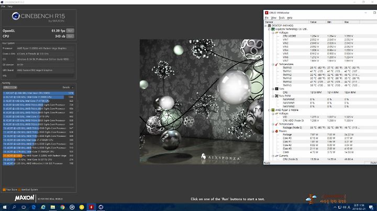Click the Max column header

coord(351,22)
